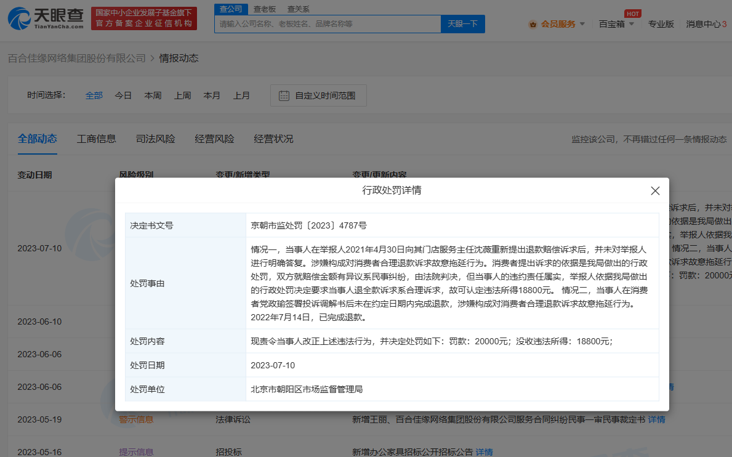This screenshot has height=457, width=732.
Task: Click the 国家中小企业发展子基金 red banner
Action: [x=143, y=18]
